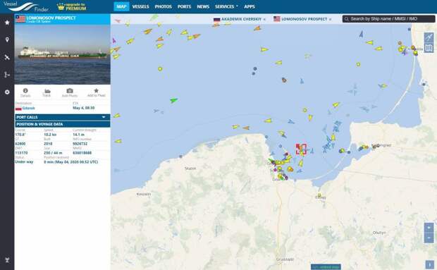Toggle measure distance tool on map
437x270 pixels.
point(429,37)
